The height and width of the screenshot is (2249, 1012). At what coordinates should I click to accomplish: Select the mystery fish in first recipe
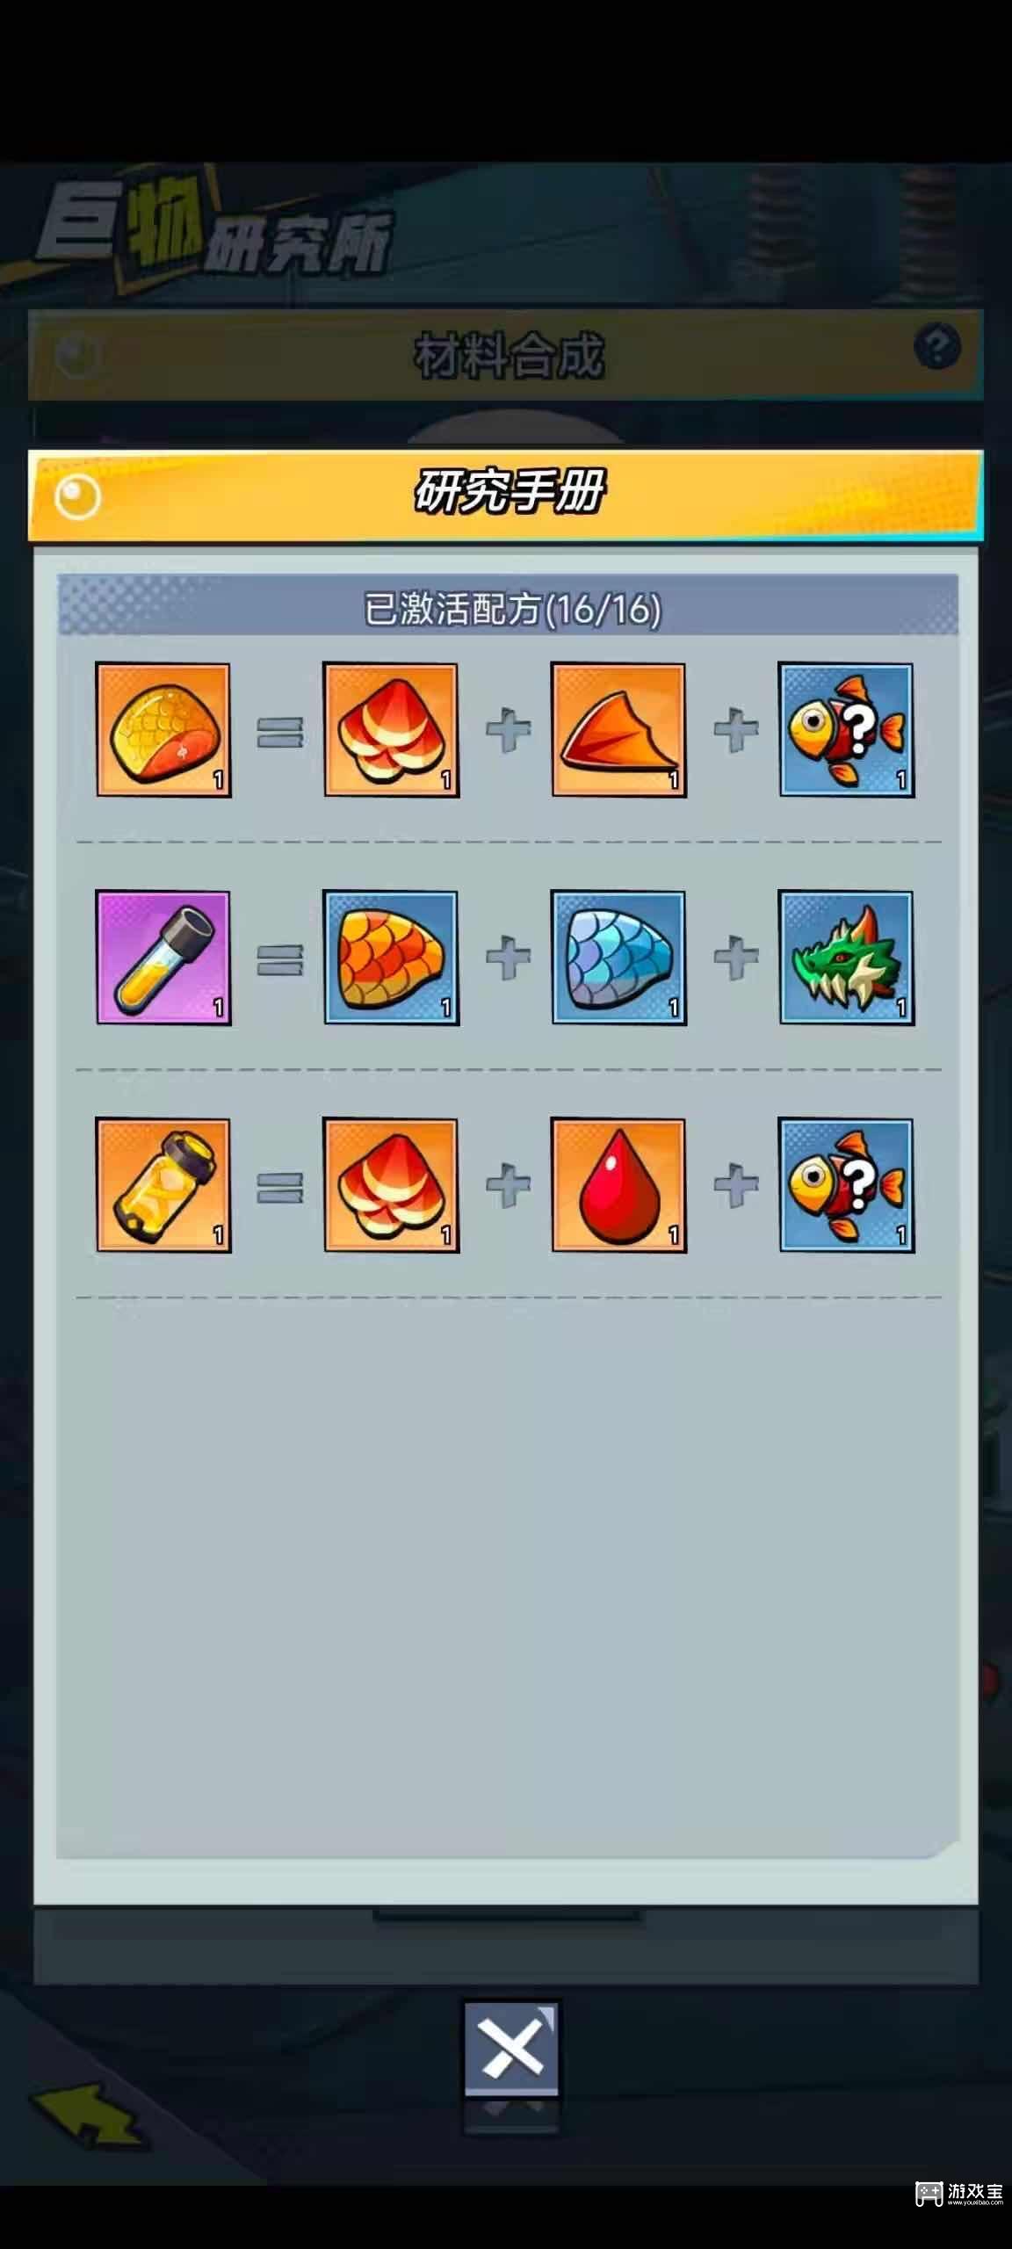click(846, 730)
